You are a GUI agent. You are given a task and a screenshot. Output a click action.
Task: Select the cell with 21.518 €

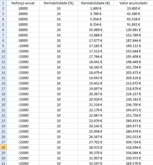(x=95, y=105)
